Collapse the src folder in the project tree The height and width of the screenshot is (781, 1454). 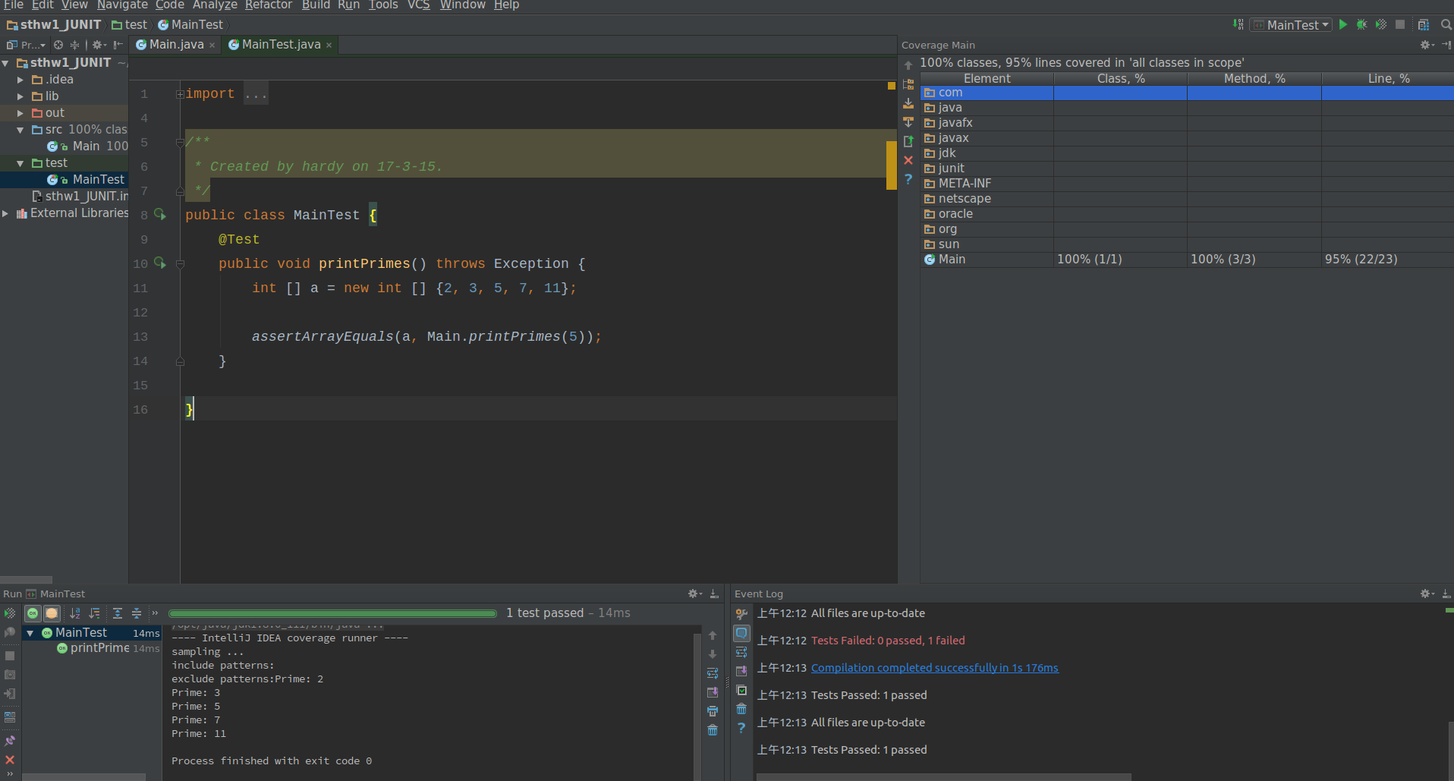[20, 130]
